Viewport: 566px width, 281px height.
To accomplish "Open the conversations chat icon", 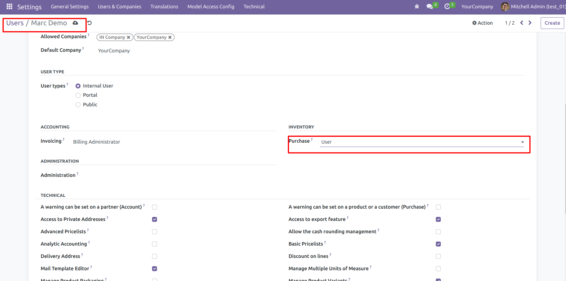I will pyautogui.click(x=429, y=6).
